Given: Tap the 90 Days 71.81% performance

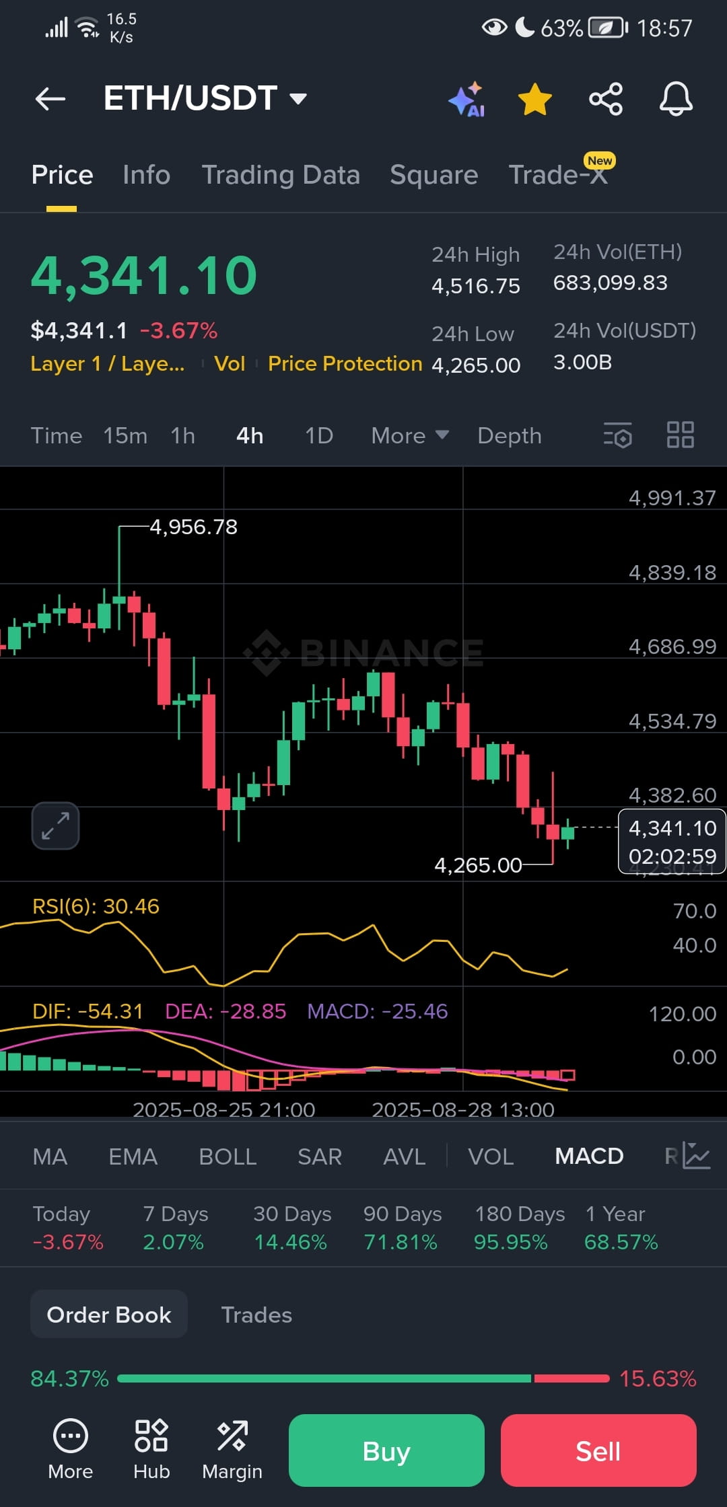Looking at the screenshot, I should tap(403, 1228).
